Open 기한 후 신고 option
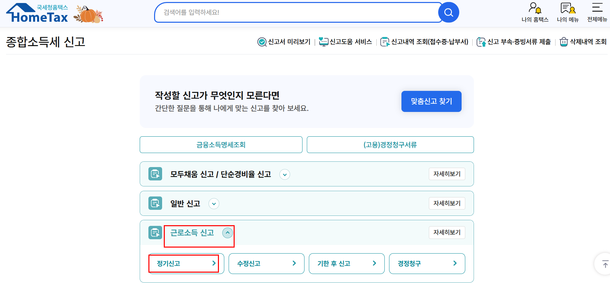The image size is (610, 284). pyautogui.click(x=347, y=263)
